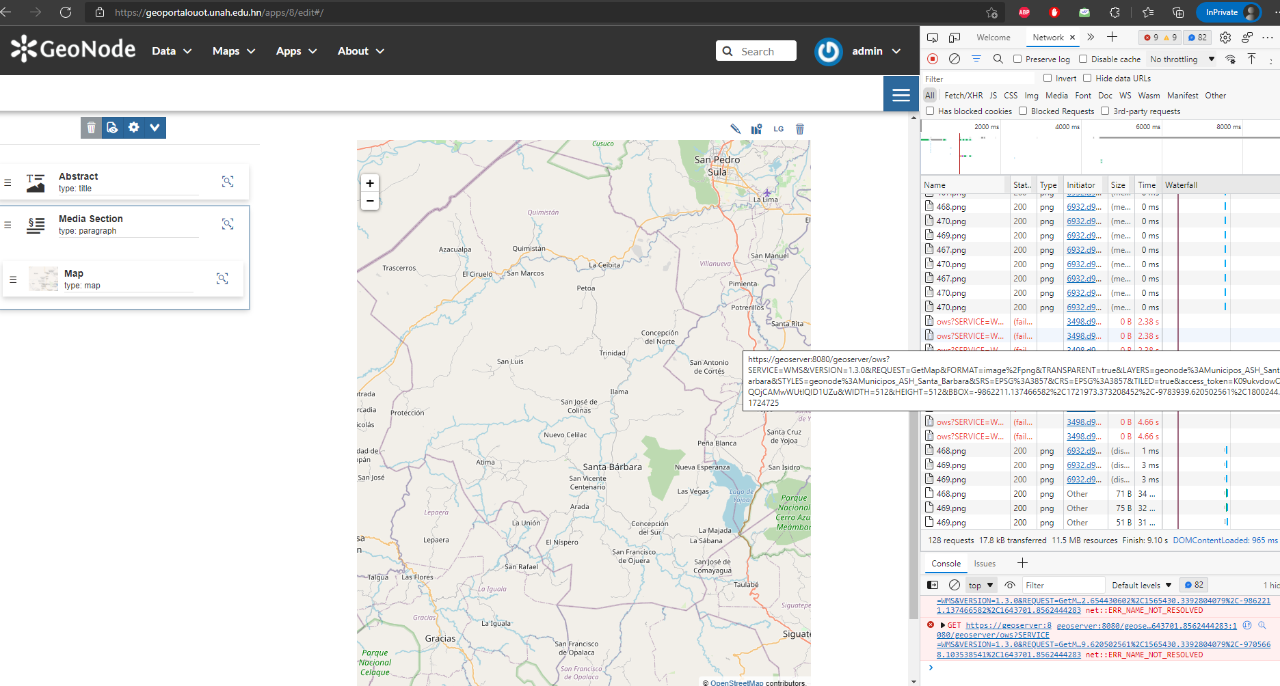Clear the network log with the clear icon

point(954,59)
